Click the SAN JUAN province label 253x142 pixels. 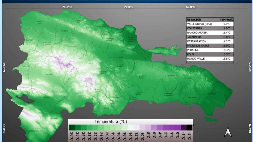pos(49,75)
